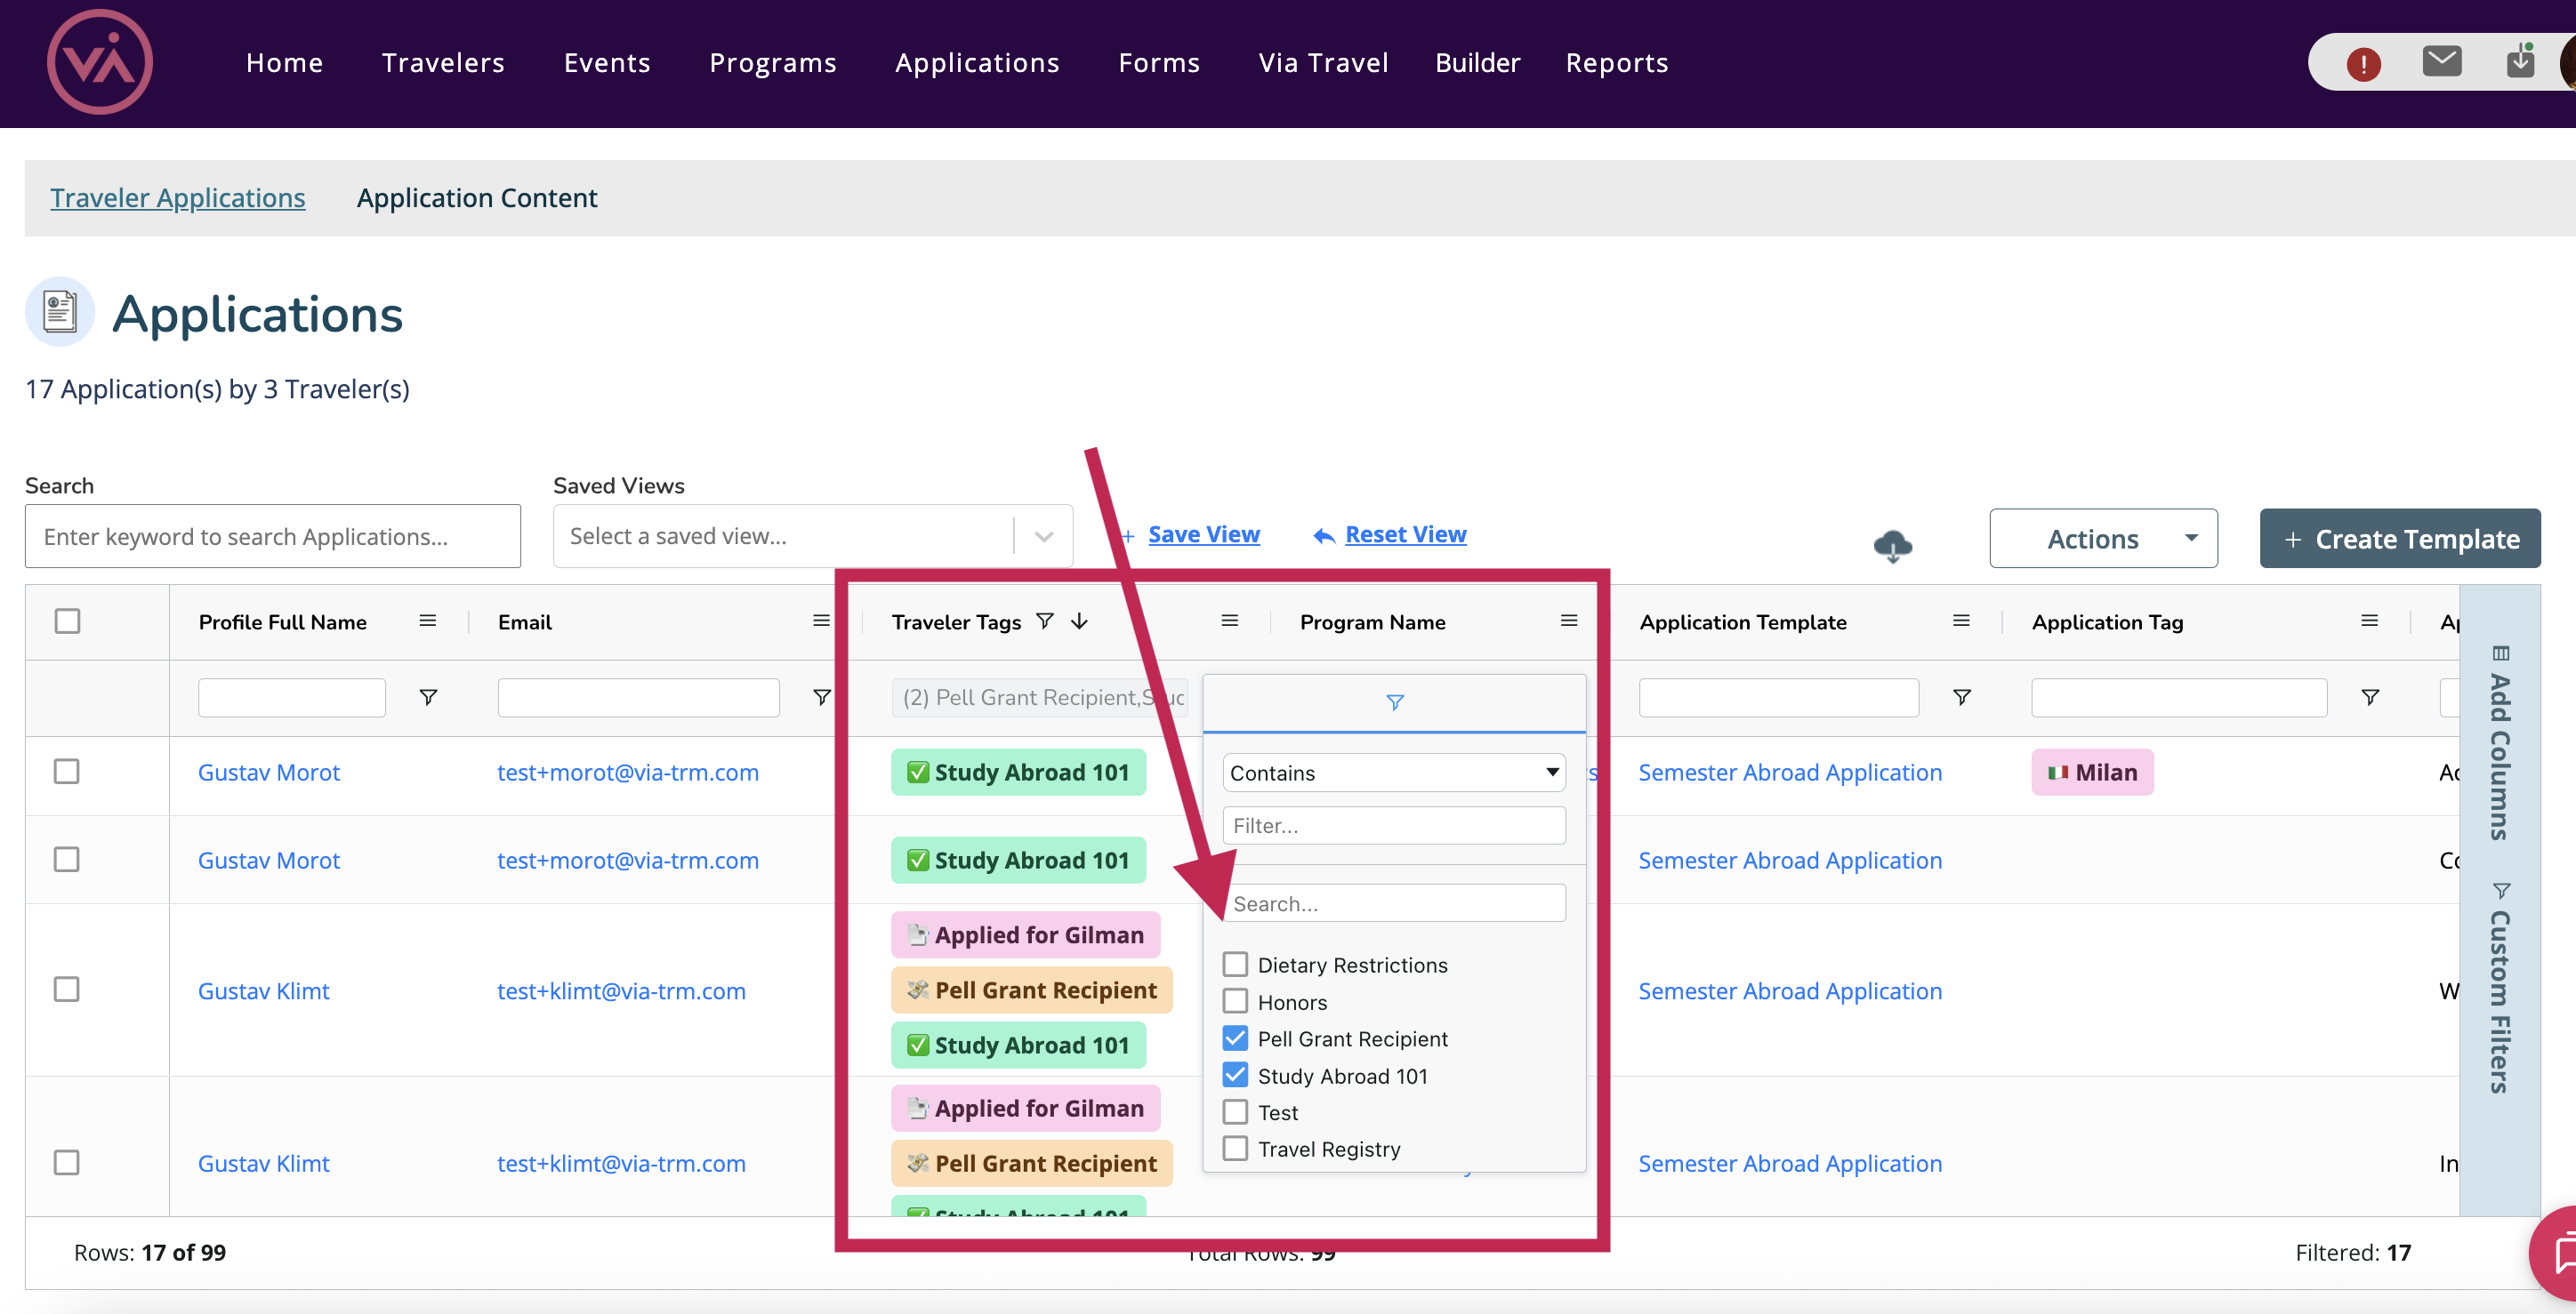Viewport: 2576px width, 1314px height.
Task: Open Semester Abroad Application link in first row
Action: (1790, 772)
